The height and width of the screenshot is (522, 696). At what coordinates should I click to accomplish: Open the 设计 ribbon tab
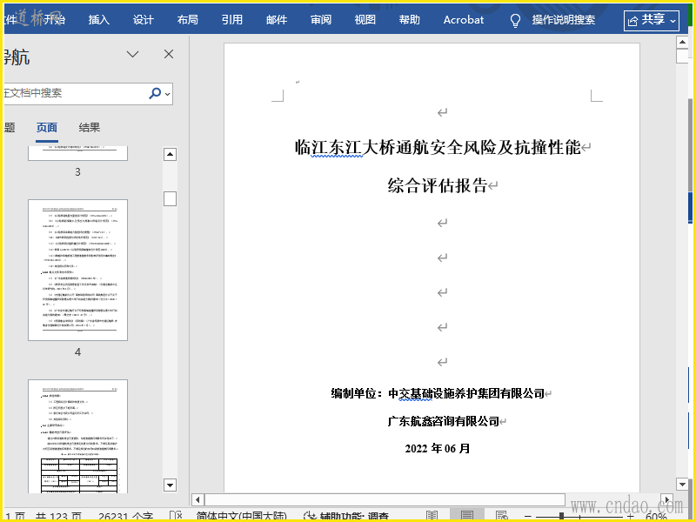click(143, 19)
